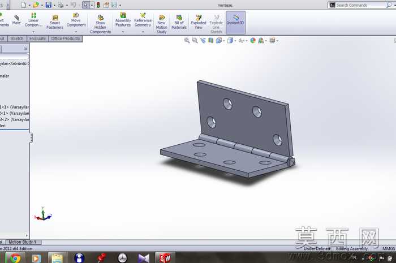This screenshot has height=263, width=396.
Task: Click Smart Fasteners
Action: [x=55, y=22]
